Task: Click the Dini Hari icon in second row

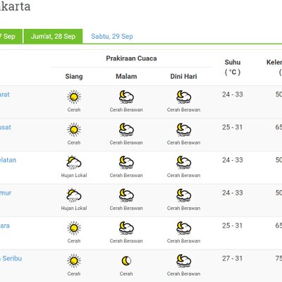Action: pos(183,130)
